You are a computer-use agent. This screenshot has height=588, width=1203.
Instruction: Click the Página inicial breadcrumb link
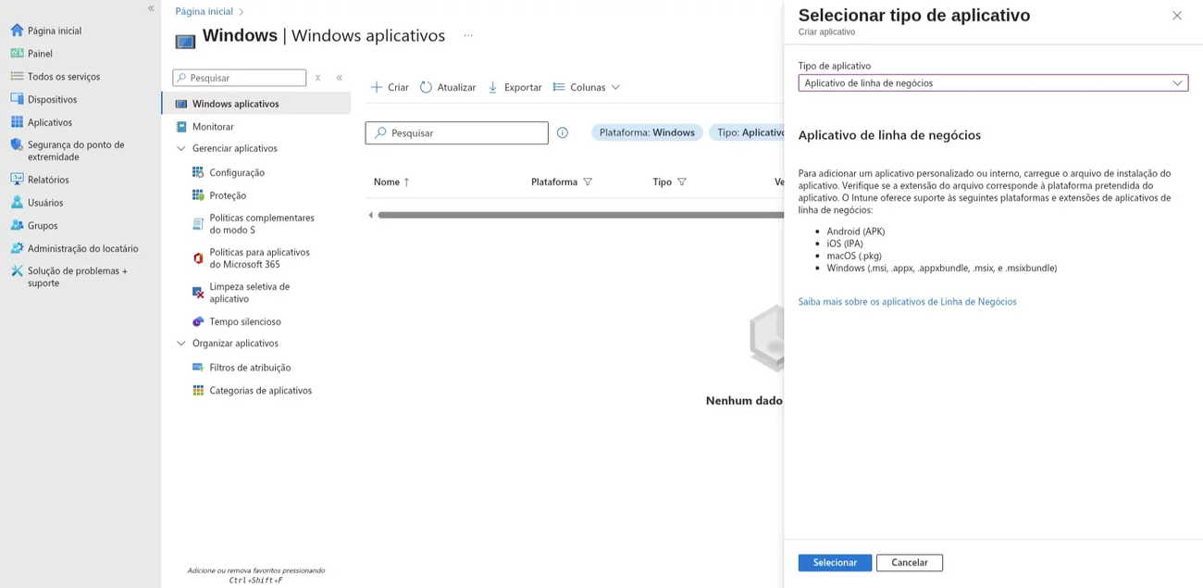204,11
